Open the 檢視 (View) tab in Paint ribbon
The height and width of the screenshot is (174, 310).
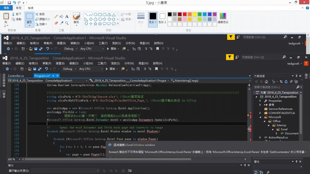tap(31, 8)
